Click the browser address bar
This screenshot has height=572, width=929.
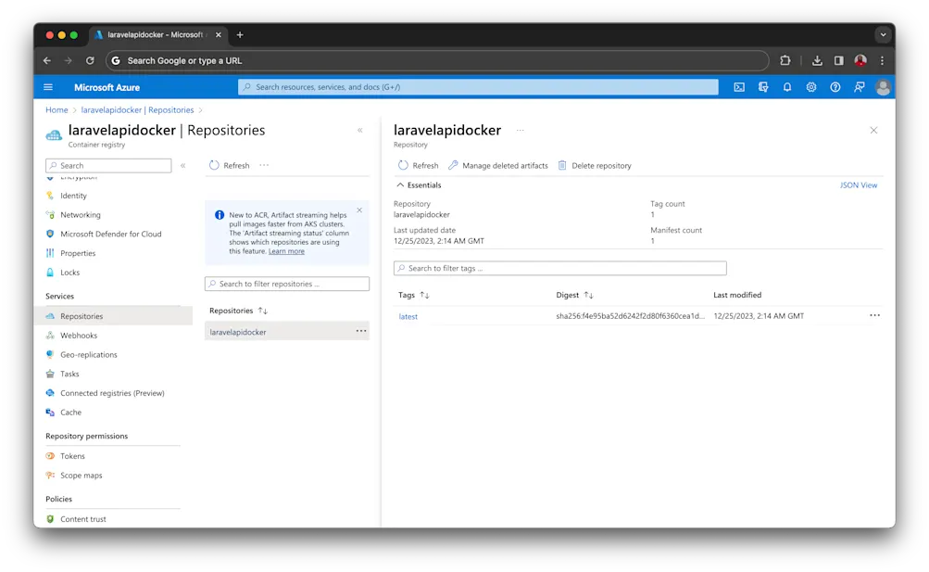437,60
